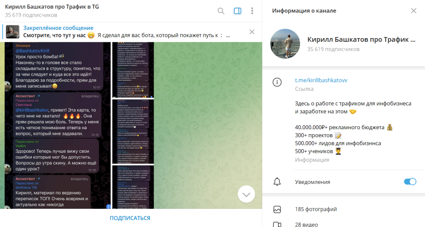The height and width of the screenshot is (227, 425).
Task: Click the '35 619 подписчиков' text in info panel
Action: coord(333,49)
